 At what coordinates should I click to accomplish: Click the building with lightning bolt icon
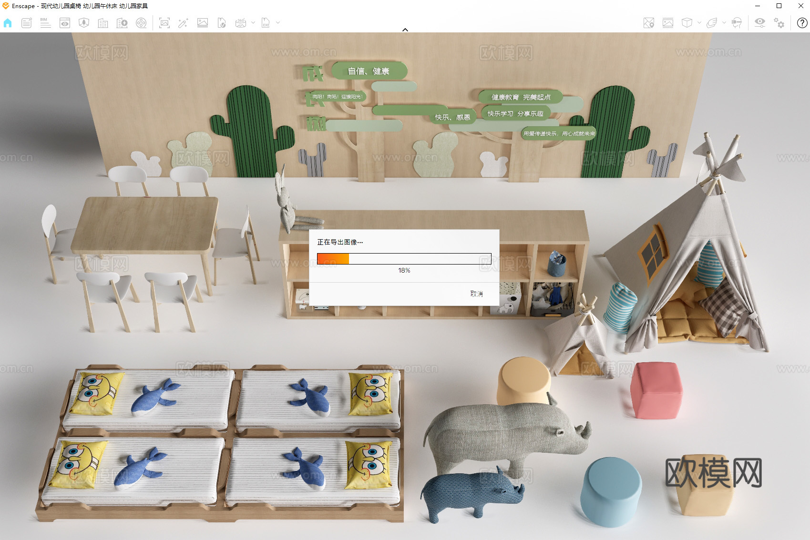coord(122,23)
